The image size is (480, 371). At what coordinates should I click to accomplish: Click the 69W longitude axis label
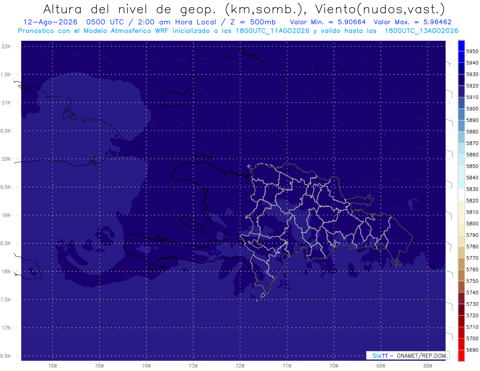pos(381,366)
